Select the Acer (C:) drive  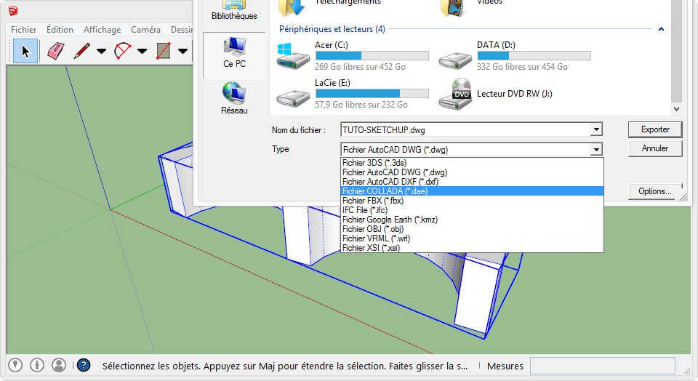click(352, 56)
